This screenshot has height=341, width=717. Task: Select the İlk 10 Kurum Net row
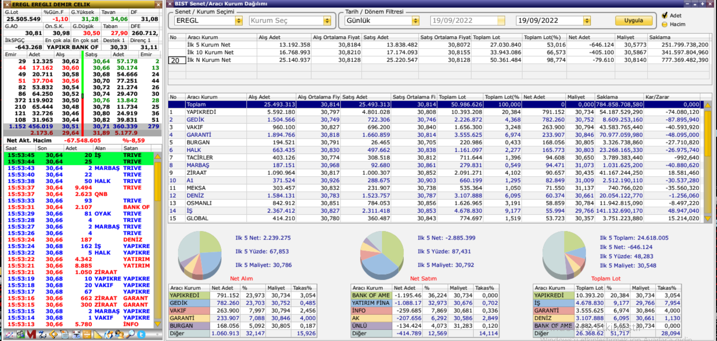[439, 52]
